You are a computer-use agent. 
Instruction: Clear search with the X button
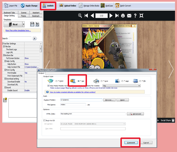click(x=35, y=38)
